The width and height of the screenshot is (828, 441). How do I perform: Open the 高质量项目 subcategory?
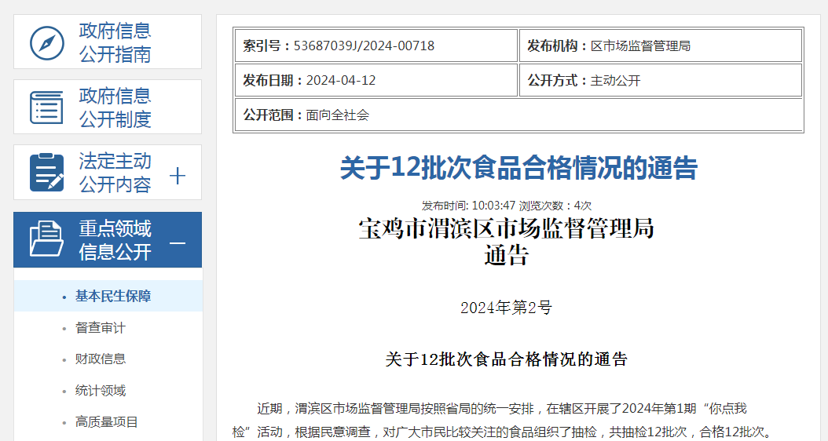[107, 421]
